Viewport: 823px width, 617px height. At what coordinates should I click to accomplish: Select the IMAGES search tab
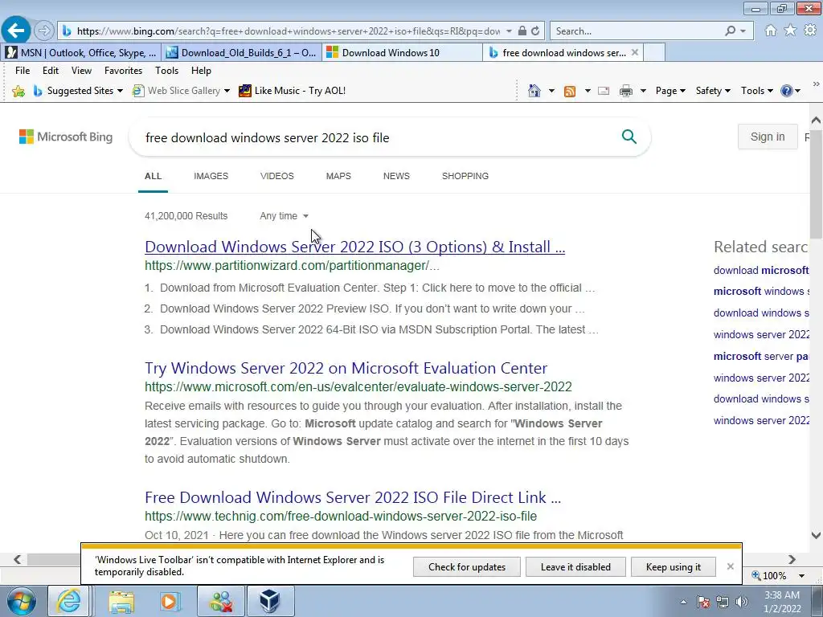pyautogui.click(x=211, y=176)
